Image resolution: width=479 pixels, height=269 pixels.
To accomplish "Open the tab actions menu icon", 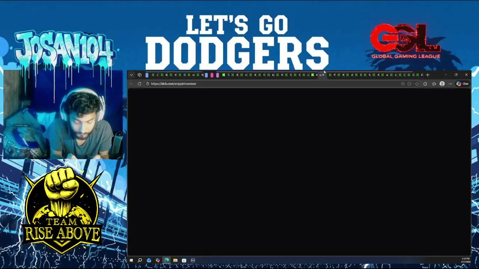I will coord(140,75).
